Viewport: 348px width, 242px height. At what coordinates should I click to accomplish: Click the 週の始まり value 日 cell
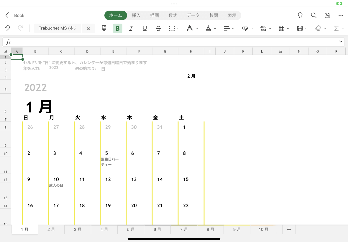click(103, 69)
